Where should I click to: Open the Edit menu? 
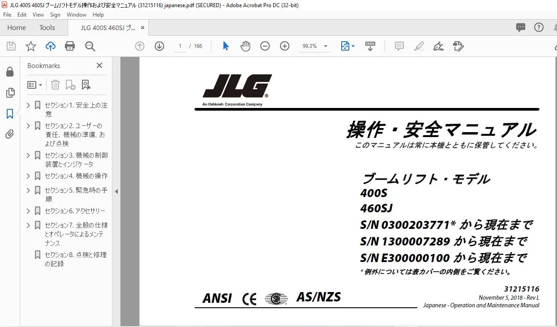click(x=22, y=14)
